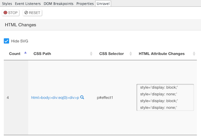Viewport: 201px width, 136px height.
Task: Click the p#effect1 selector cell
Action: point(105,98)
